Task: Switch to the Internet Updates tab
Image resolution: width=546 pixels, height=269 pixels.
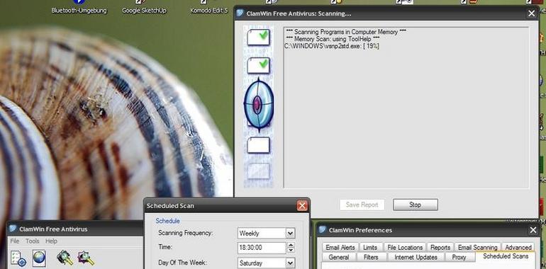Action: 416,258
